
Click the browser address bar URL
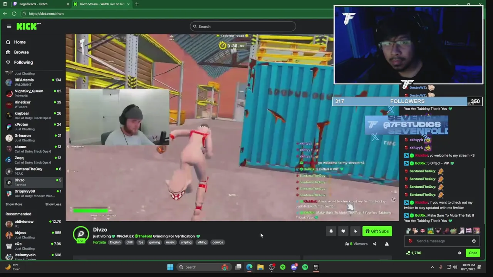(46, 13)
